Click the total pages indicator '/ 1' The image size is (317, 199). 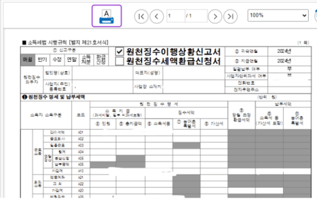pos(189,15)
